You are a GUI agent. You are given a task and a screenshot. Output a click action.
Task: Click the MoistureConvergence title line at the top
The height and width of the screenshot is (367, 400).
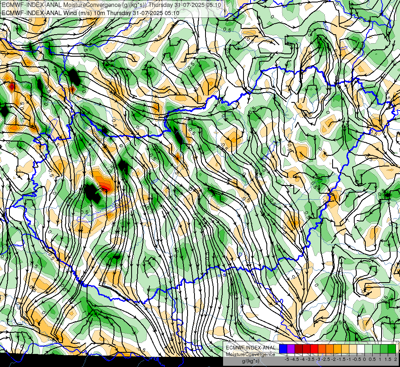pos(111,5)
